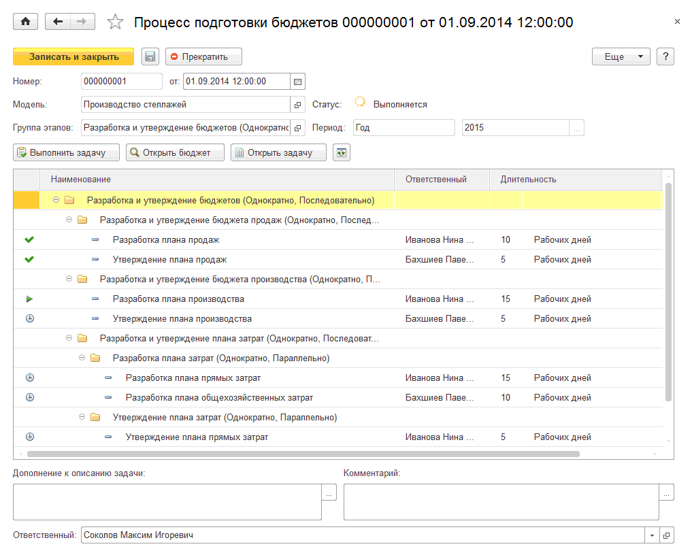
Task: Click the Home icon button
Action: pyautogui.click(x=26, y=22)
